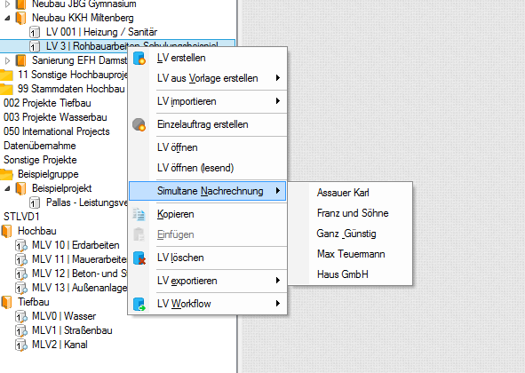The image size is (525, 373).
Task: Click the disabled Einfügen entry
Action: click(x=208, y=234)
